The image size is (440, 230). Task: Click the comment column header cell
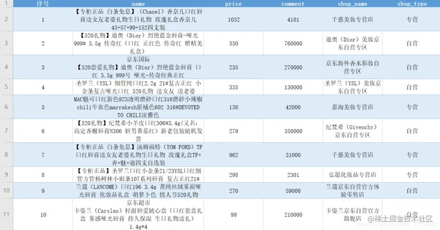[x=293, y=4]
